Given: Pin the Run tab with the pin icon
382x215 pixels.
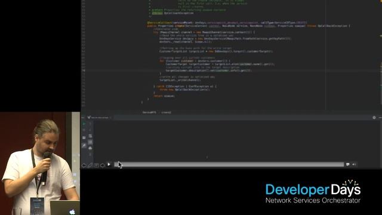Looking at the screenshot, I should [x=84, y=146].
